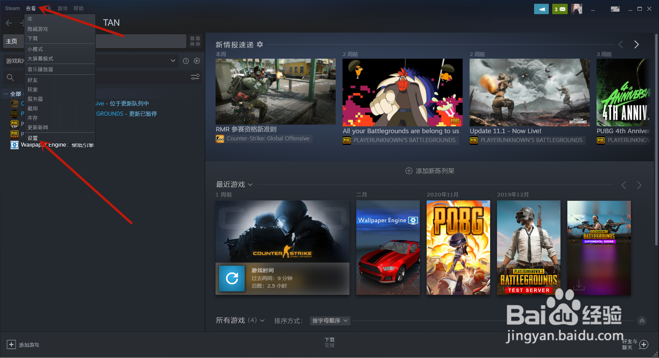Screen dimensions: 659x358
Task: Open 下载 管理 at the bottom
Action: coord(329,343)
